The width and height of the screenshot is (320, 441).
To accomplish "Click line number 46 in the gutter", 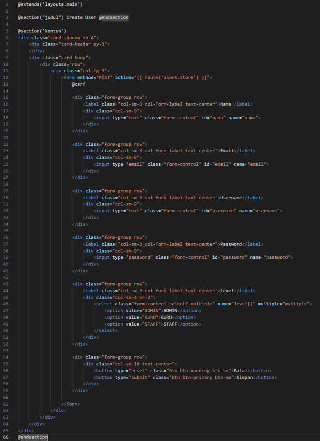I will tap(6, 304).
